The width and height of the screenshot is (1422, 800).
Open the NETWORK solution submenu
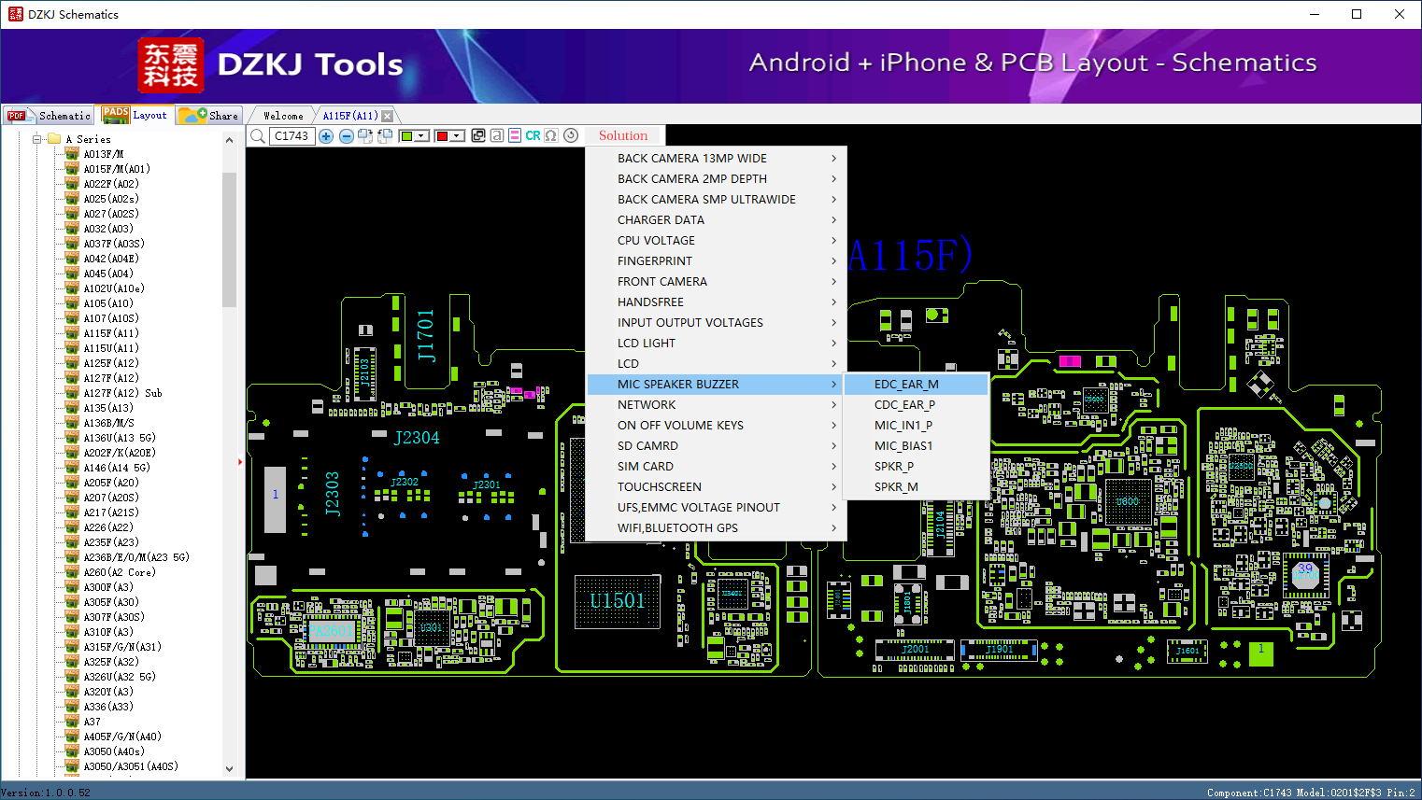[717, 404]
